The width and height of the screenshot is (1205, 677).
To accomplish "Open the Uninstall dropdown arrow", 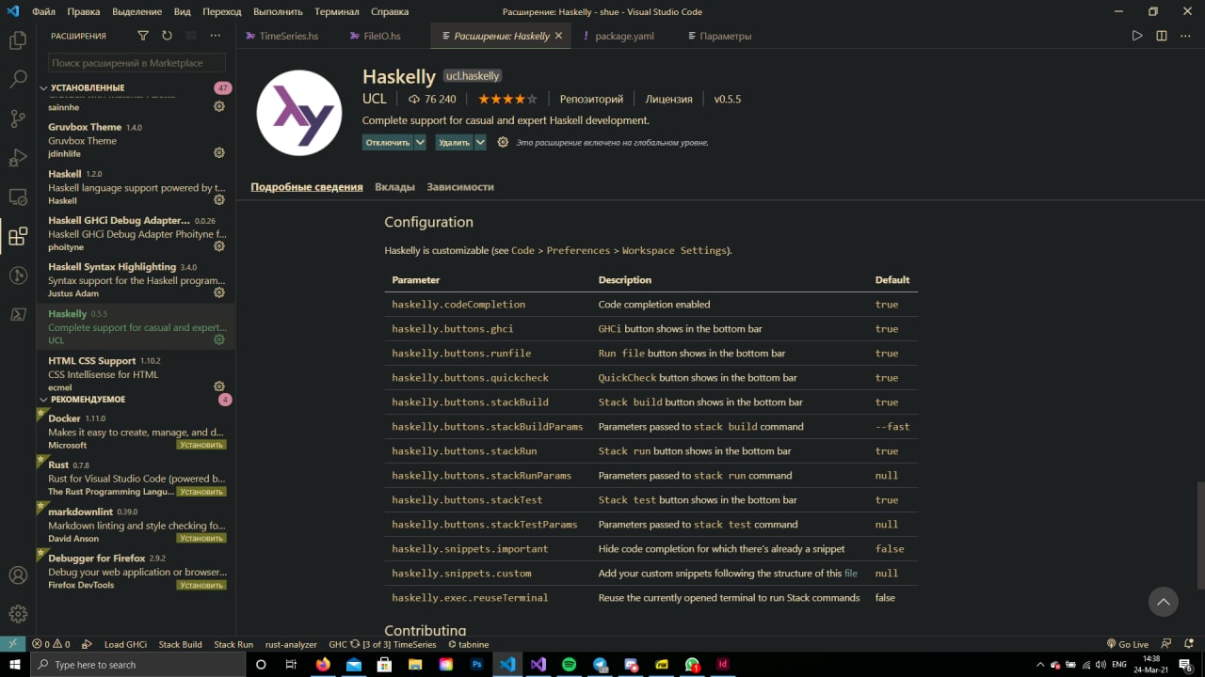I will pos(480,142).
